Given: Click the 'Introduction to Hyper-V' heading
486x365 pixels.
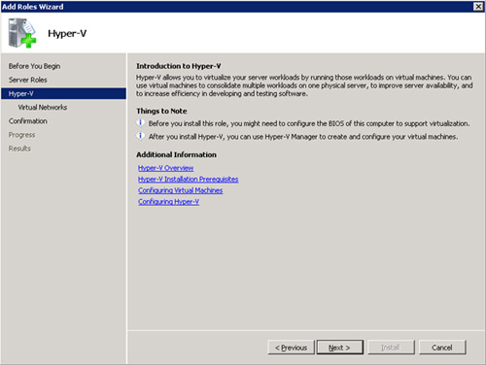Looking at the screenshot, I should [179, 66].
